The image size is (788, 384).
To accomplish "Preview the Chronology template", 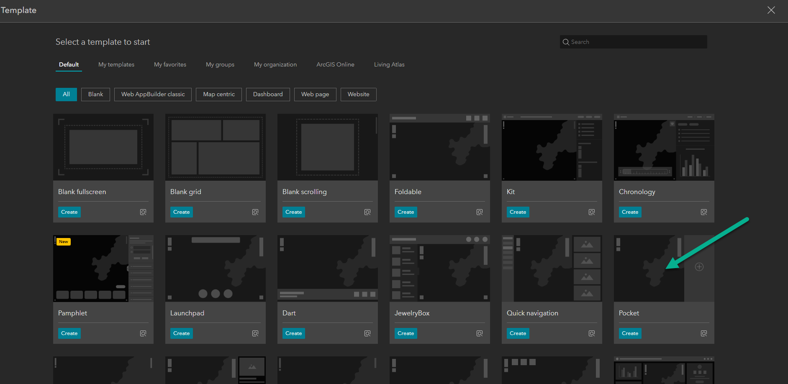I will (703, 212).
